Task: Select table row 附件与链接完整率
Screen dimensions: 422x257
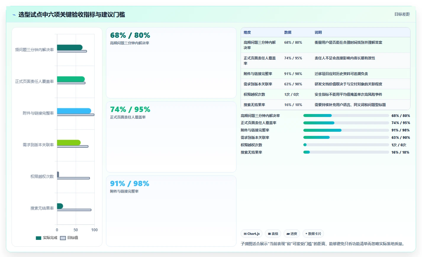Action: pos(326,74)
